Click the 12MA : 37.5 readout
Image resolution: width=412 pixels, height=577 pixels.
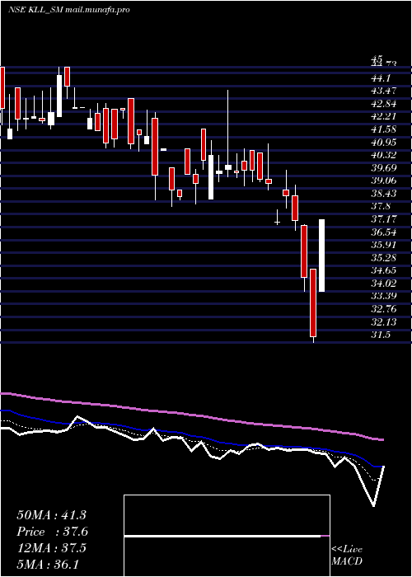point(51,548)
